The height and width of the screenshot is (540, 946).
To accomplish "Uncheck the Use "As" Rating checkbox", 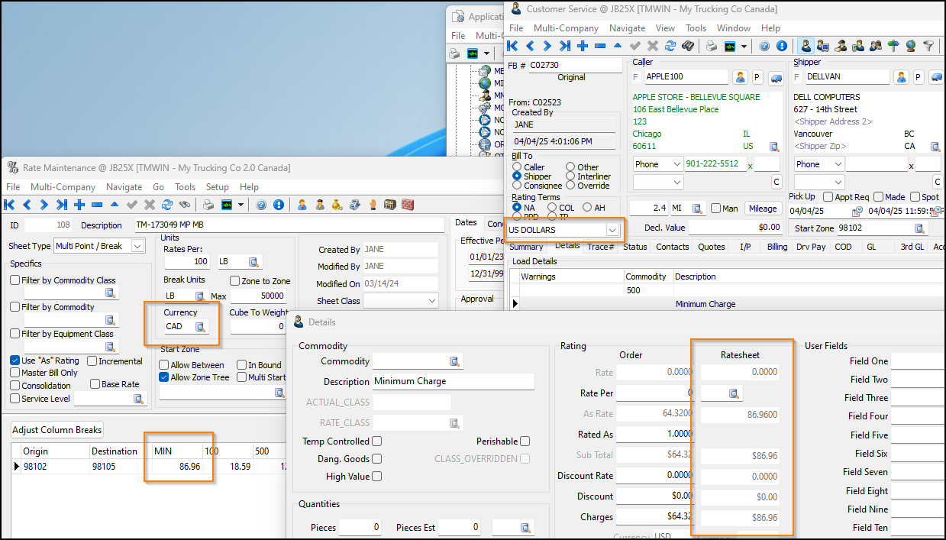I will [x=15, y=361].
